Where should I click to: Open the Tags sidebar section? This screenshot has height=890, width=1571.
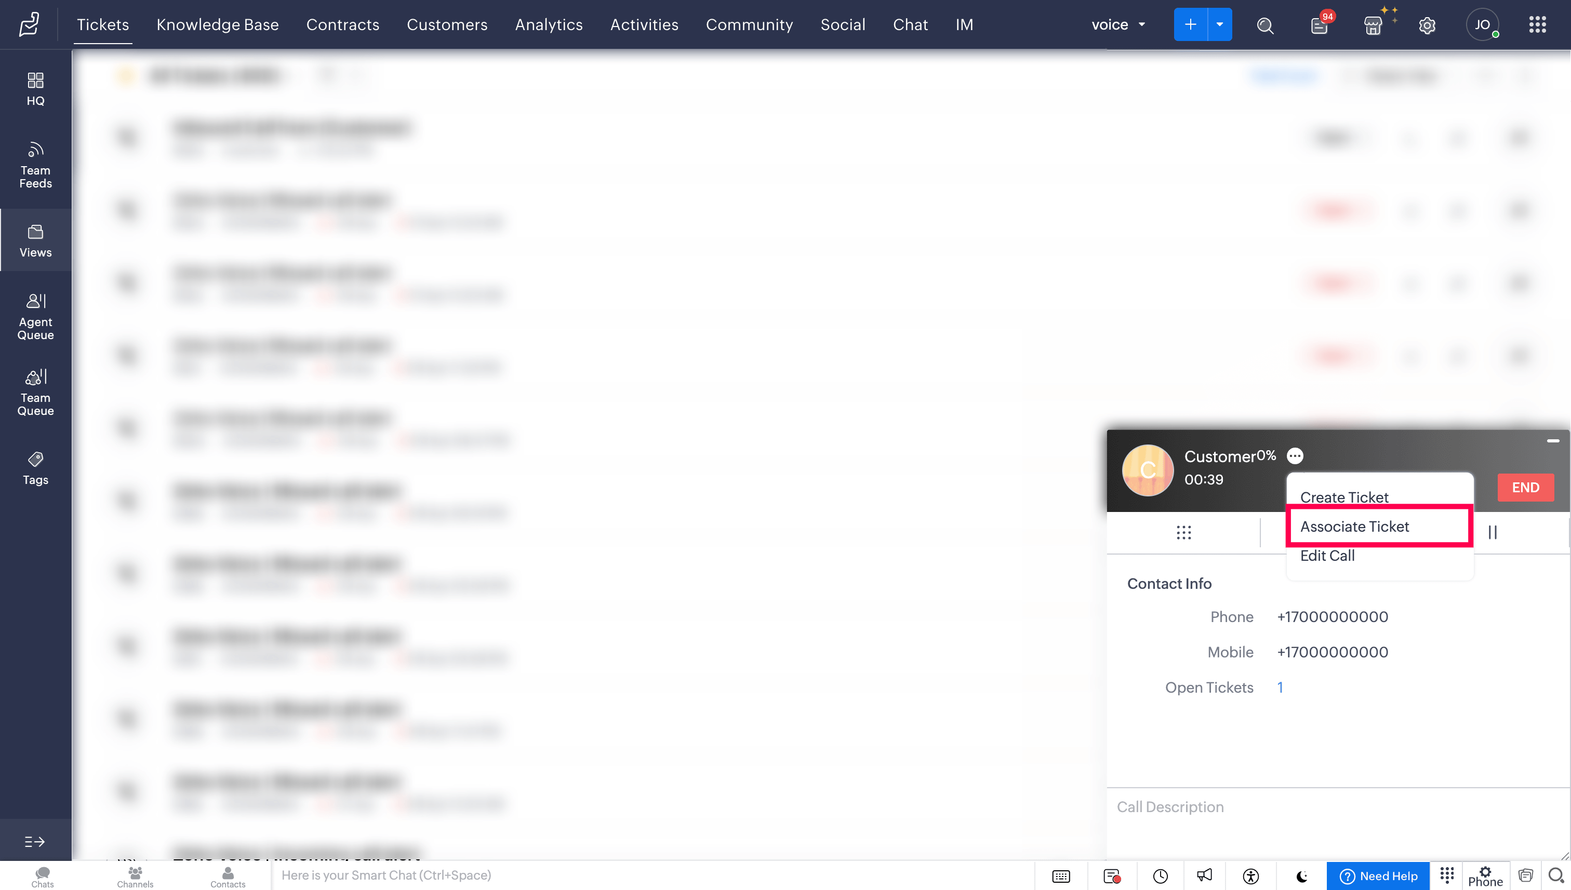click(x=35, y=468)
